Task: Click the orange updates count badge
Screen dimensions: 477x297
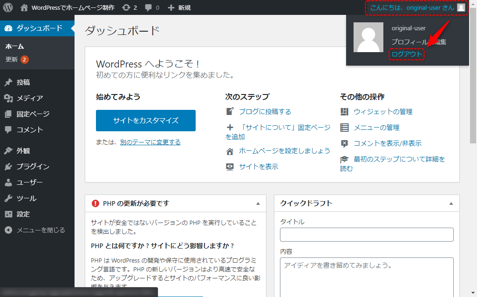Action: 25,59
